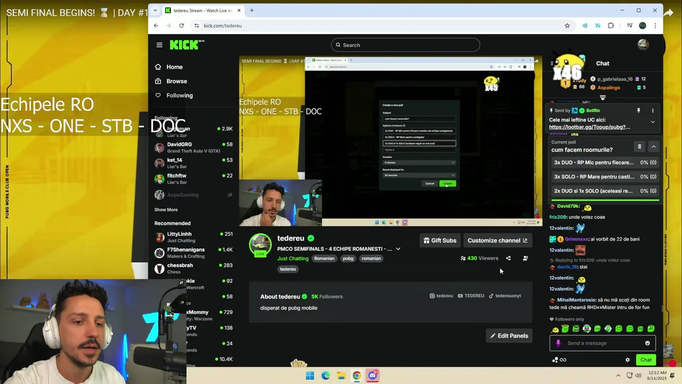Click the purple microphone icon in chat input
Screen dimensions: 682x384
(x=558, y=343)
